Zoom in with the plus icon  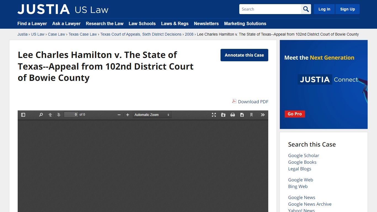point(128,115)
